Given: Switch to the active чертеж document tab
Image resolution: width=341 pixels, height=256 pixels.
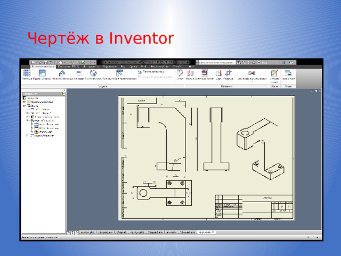Looking at the screenshot, I should [x=206, y=233].
